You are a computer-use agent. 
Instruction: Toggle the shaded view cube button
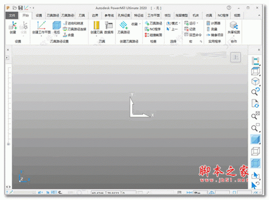pos(256,139)
